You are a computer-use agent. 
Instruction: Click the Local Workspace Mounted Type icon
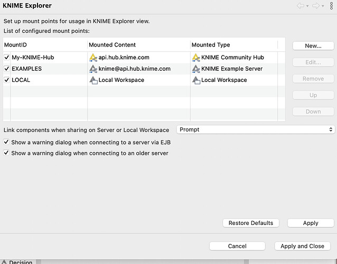pyautogui.click(x=196, y=80)
